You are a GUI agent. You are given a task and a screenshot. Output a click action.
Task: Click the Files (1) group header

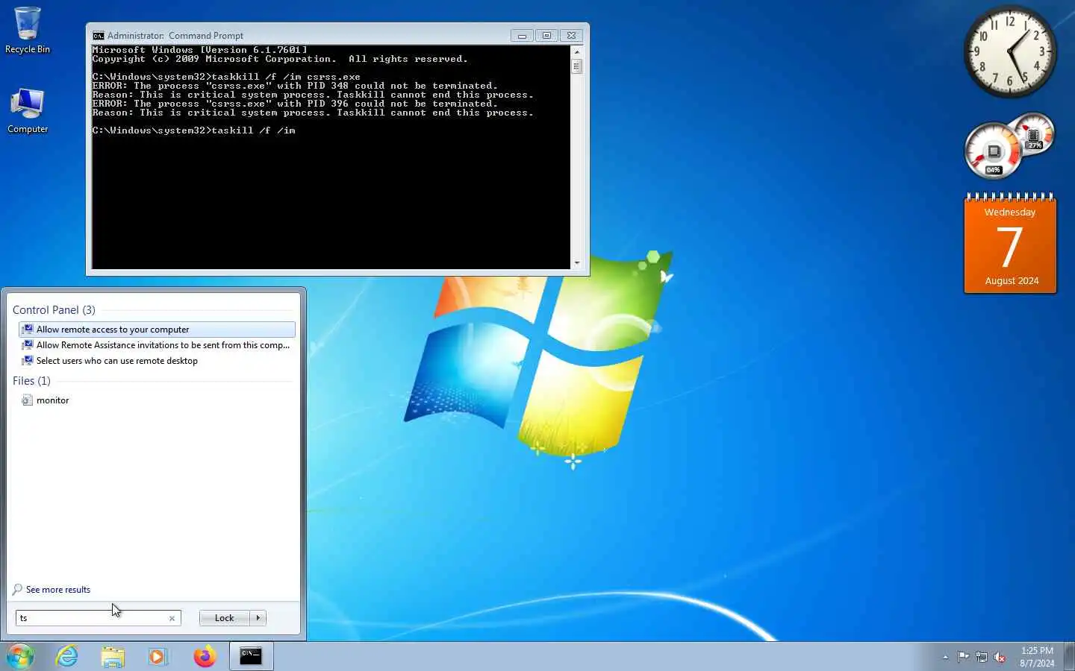pos(31,381)
